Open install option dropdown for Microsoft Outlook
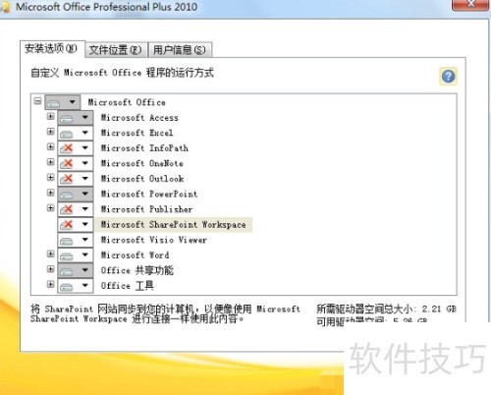The width and height of the screenshot is (491, 395). pos(76,179)
